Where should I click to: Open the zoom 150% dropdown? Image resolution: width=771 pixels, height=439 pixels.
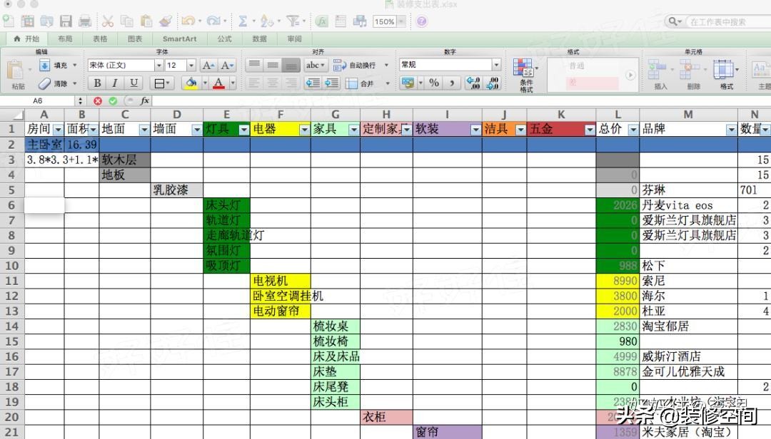coord(401,21)
